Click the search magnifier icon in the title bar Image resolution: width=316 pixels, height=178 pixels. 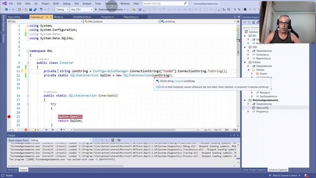pyautogui.click(x=185, y=3)
